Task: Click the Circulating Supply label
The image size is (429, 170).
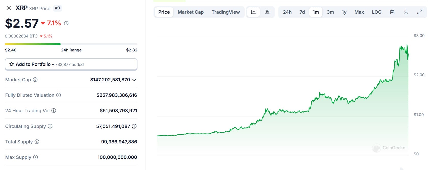Action: point(25,126)
